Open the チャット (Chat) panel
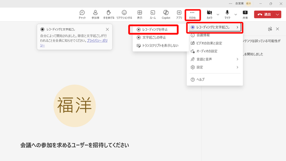286x161 pixels. coord(82,14)
